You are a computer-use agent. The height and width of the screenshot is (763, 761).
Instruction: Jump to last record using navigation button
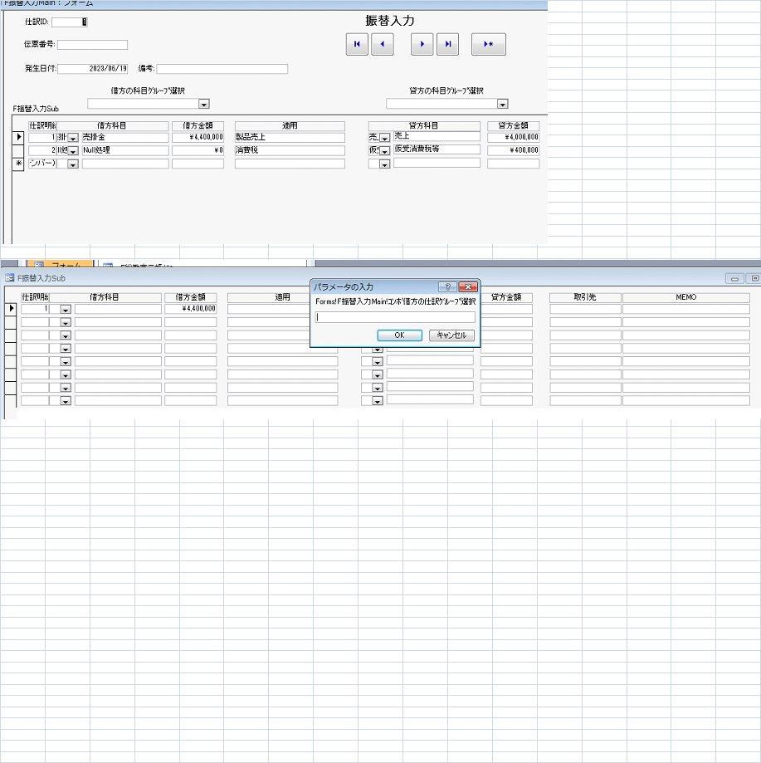pyautogui.click(x=447, y=45)
